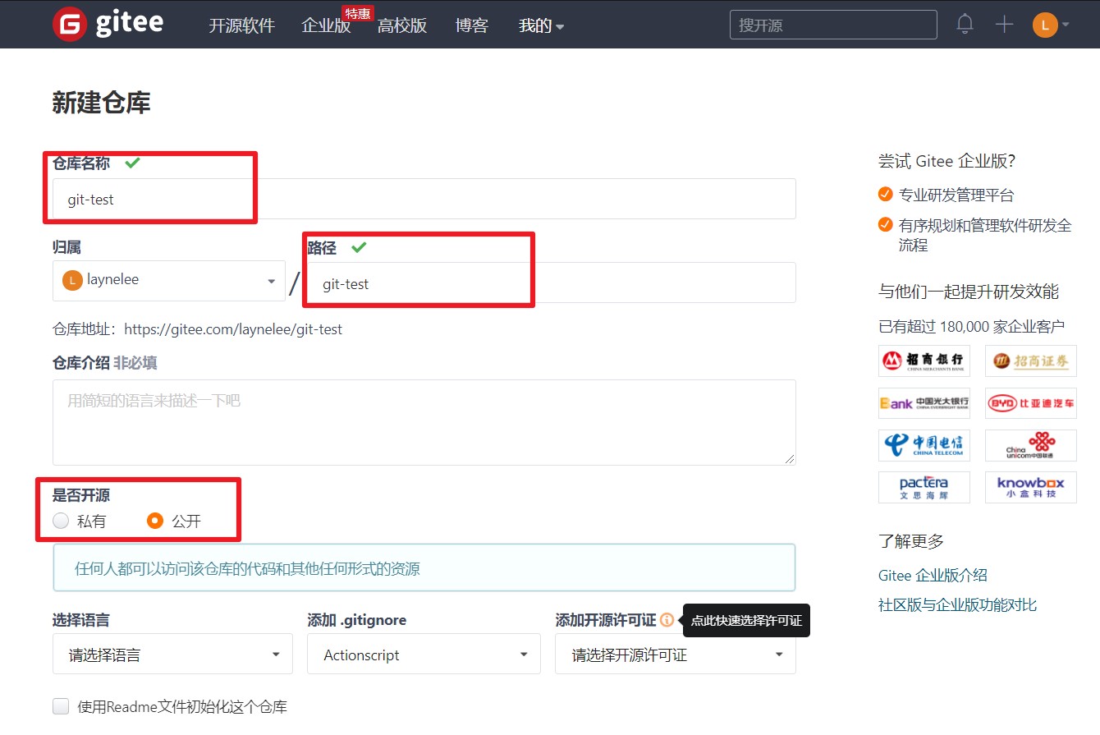Click the public-access notice text
Image resolution: width=1100 pixels, height=735 pixels.
pos(247,568)
